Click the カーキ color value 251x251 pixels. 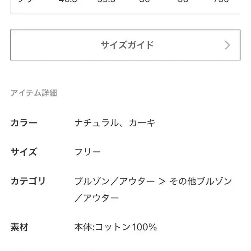point(142,123)
